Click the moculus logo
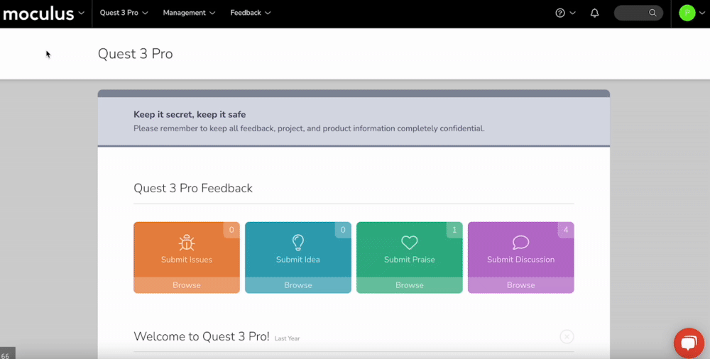 [38, 13]
